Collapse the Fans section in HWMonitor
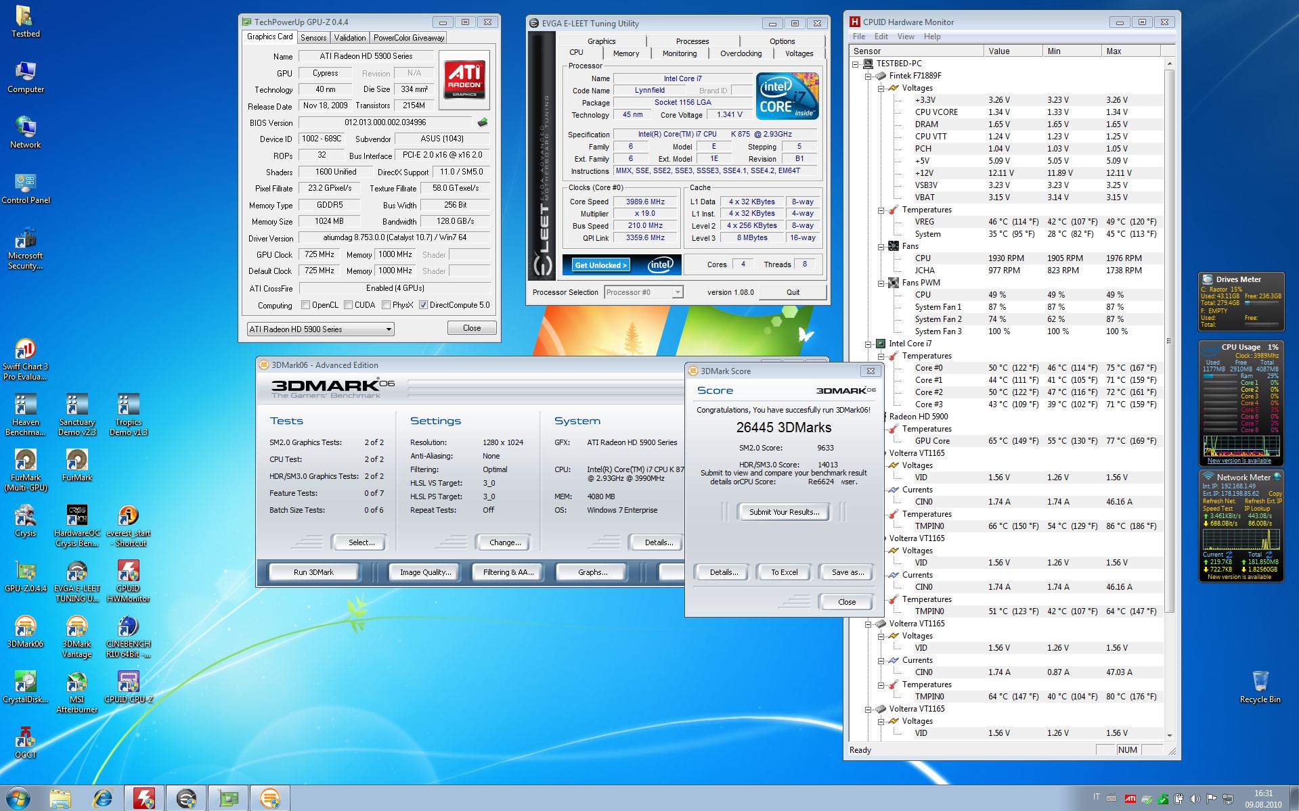The width and height of the screenshot is (1299, 811). (881, 246)
